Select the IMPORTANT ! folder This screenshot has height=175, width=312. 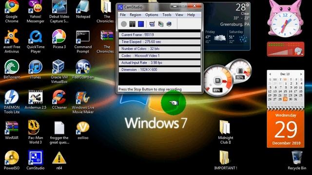pos(225,160)
